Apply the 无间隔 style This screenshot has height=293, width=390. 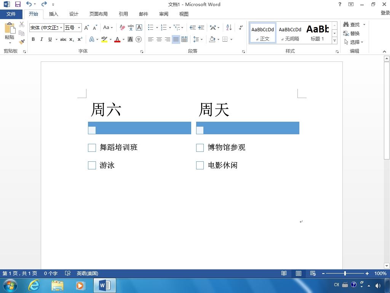click(290, 33)
